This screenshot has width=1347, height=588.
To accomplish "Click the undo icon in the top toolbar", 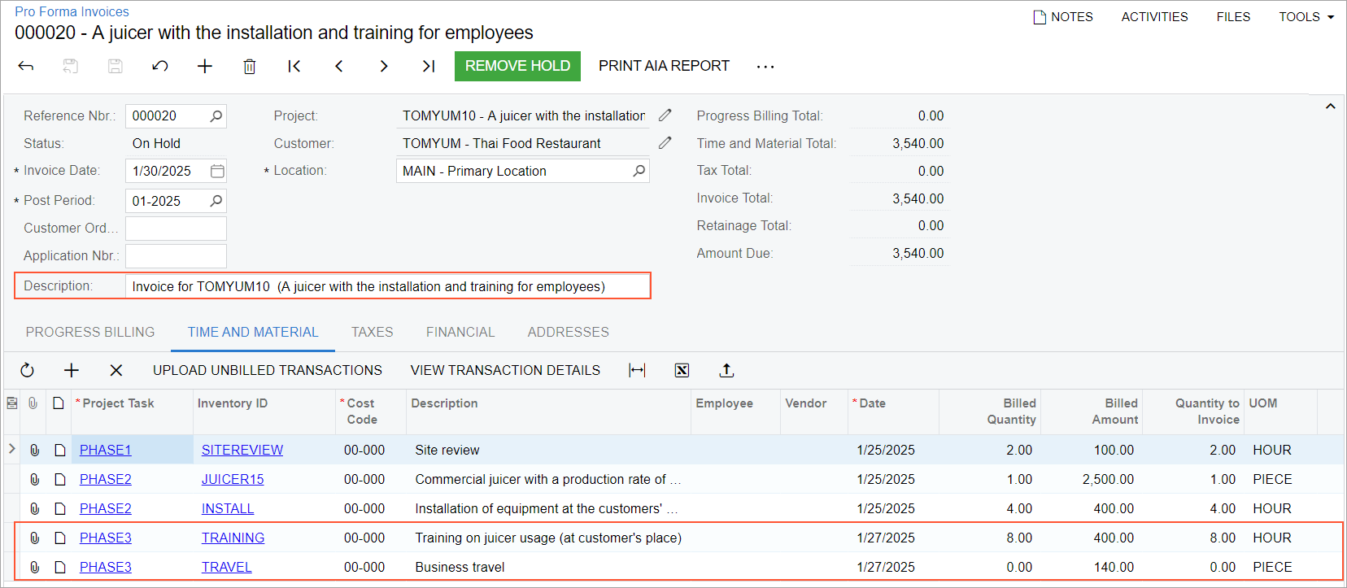I will pos(160,66).
